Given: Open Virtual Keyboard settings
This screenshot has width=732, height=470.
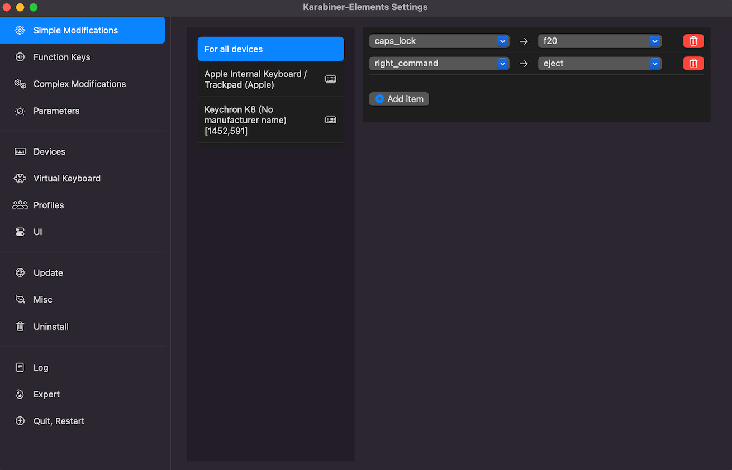Looking at the screenshot, I should [82, 178].
